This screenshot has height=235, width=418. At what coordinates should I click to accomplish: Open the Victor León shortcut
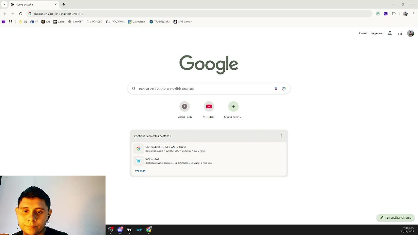[185, 110]
